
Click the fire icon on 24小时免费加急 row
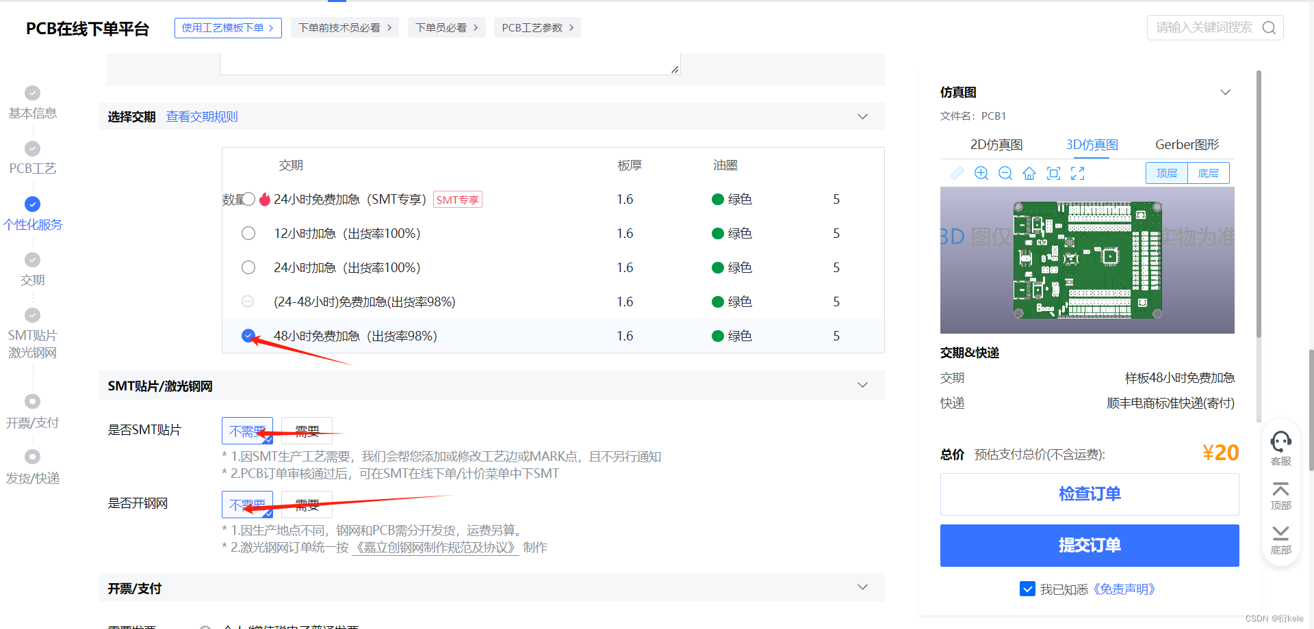pos(265,199)
